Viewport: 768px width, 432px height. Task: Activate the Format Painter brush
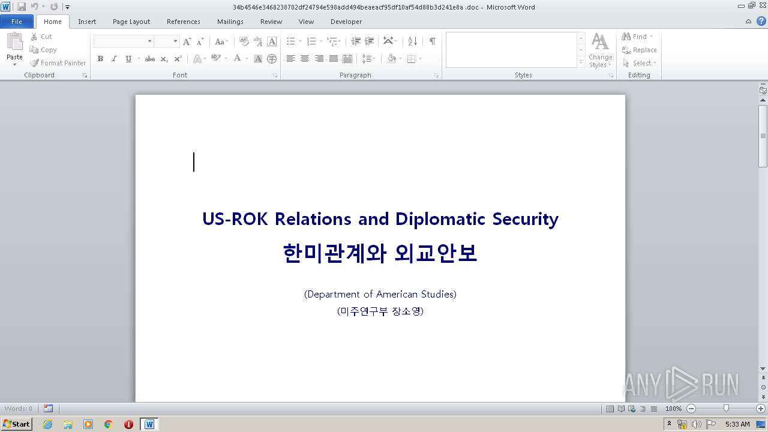58,63
